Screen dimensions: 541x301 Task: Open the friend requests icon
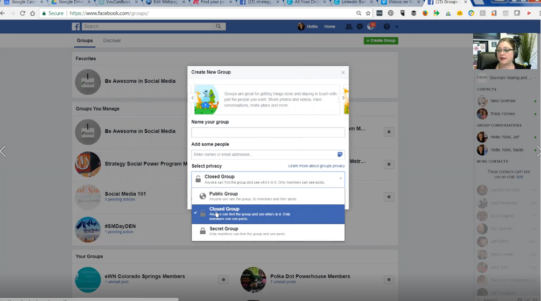[x=349, y=26]
